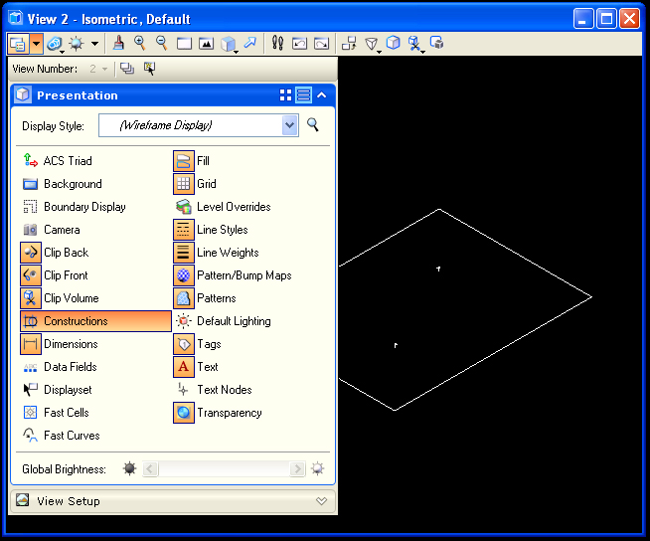Click the bright sun maximum brightness icon

[317, 468]
